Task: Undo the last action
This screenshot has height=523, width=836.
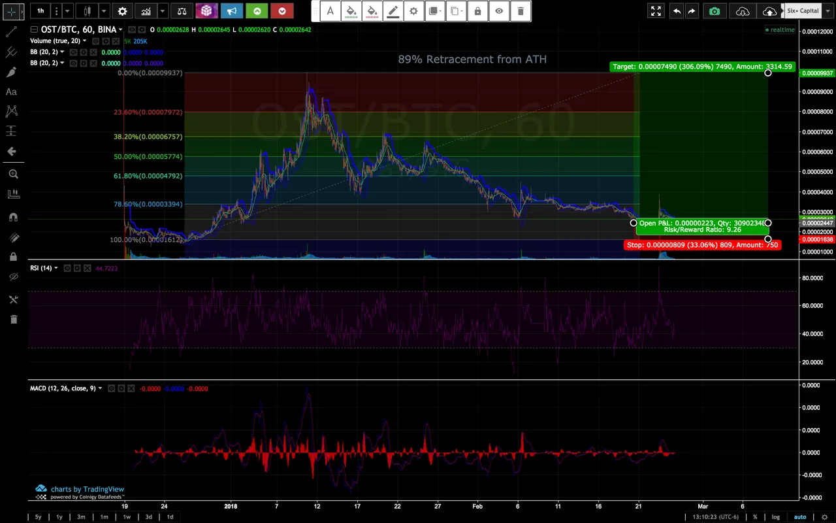Action: [x=677, y=11]
